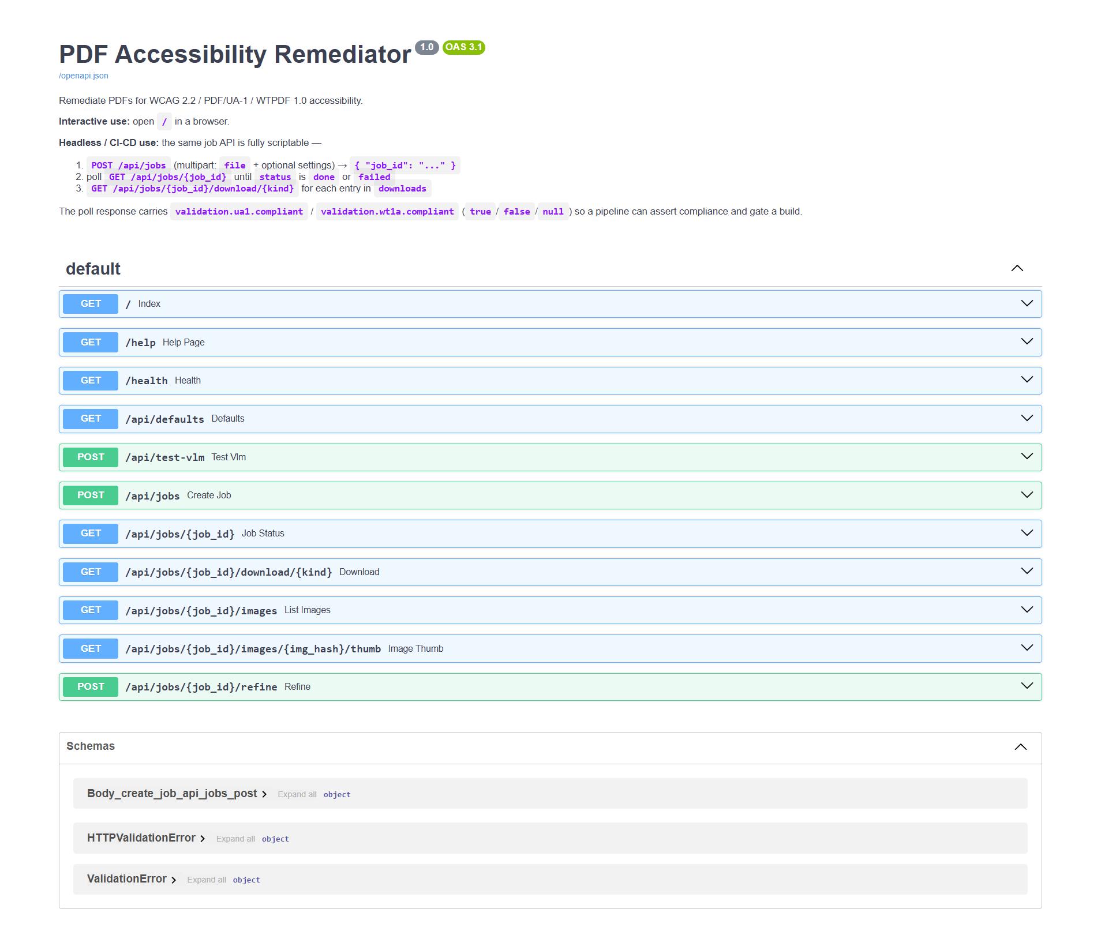The width and height of the screenshot is (1101, 935).
Task: Click Expand all for ValidationError
Action: click(x=207, y=880)
